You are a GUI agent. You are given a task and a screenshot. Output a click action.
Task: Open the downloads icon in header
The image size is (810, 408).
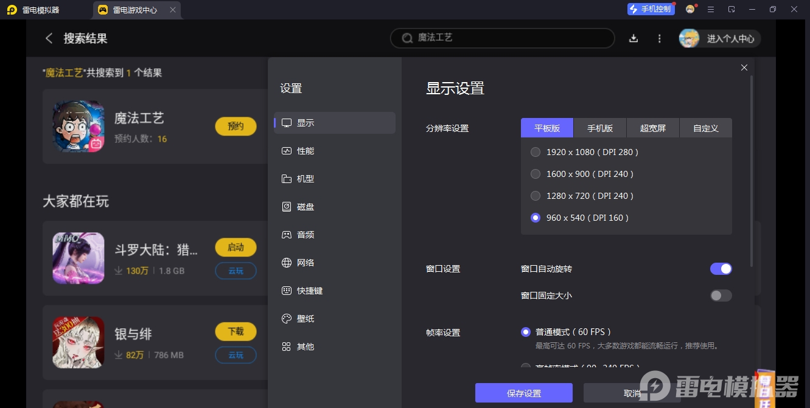634,38
